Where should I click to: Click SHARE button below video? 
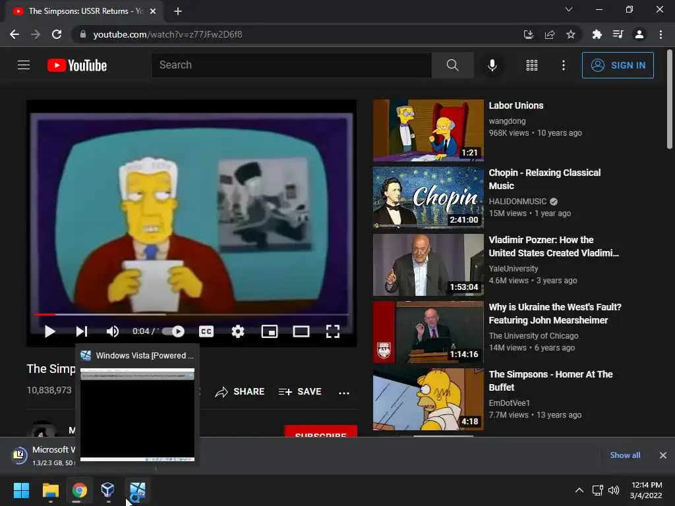pos(240,391)
